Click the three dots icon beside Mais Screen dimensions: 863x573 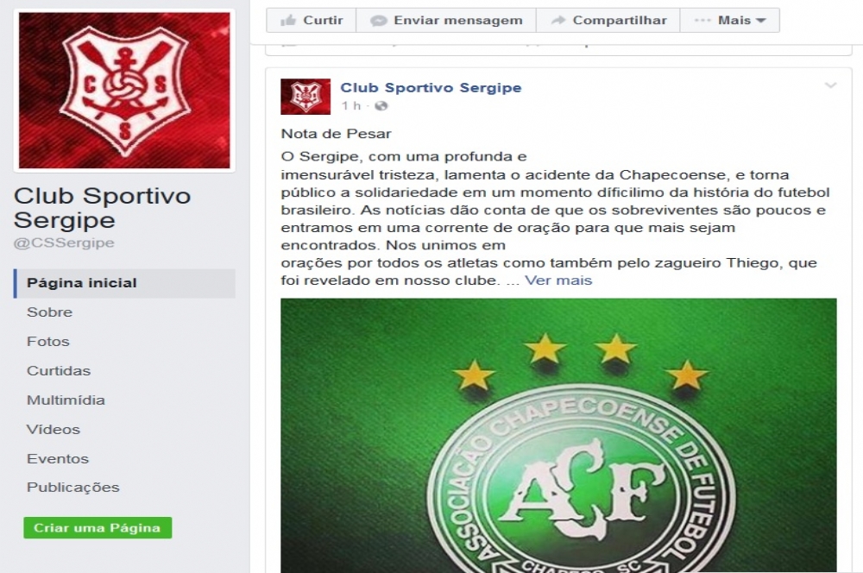702,21
